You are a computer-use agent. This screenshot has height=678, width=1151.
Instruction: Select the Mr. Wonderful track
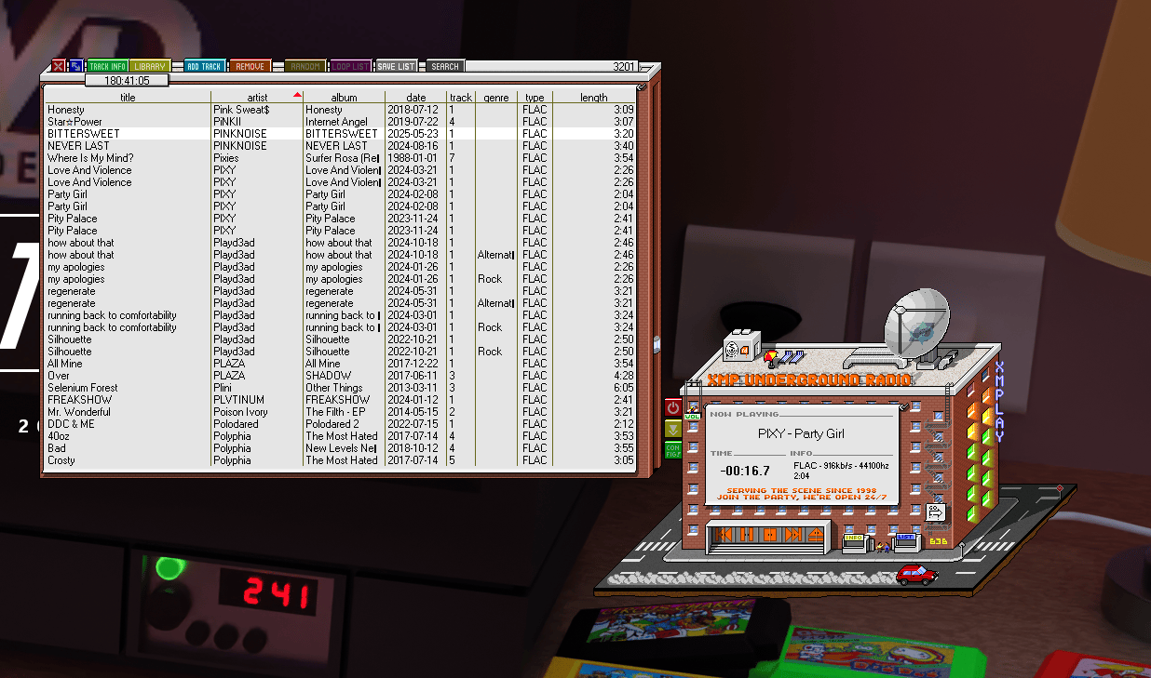tap(340, 412)
